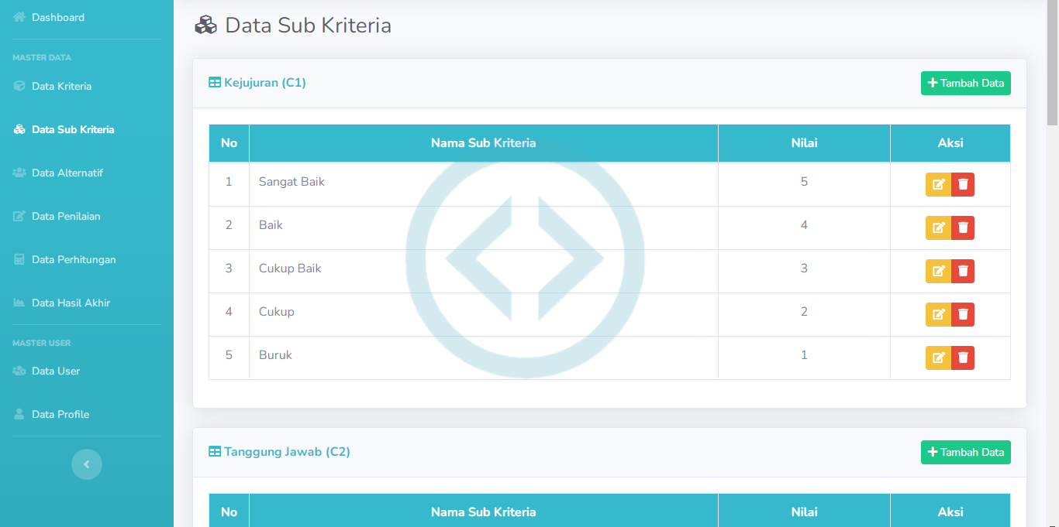Open the Data User page
Image resolution: width=1059 pixels, height=527 pixels.
click(56, 371)
